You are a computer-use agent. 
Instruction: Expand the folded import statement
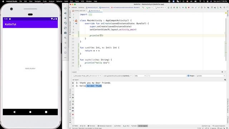coord(90,14)
